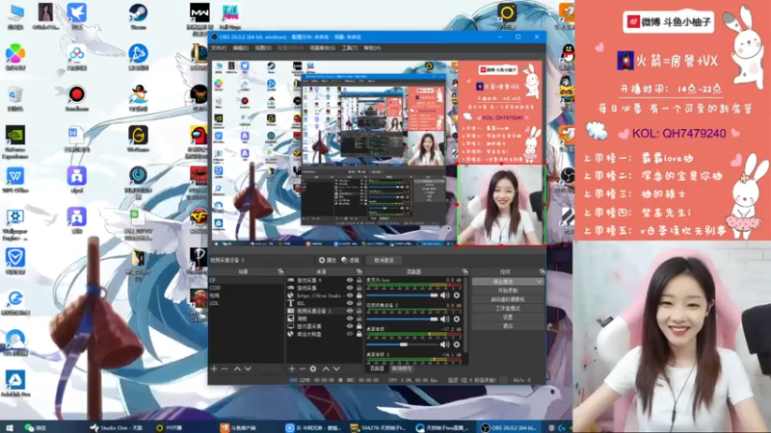Click Start Virtual Camera in Controls

508,299
